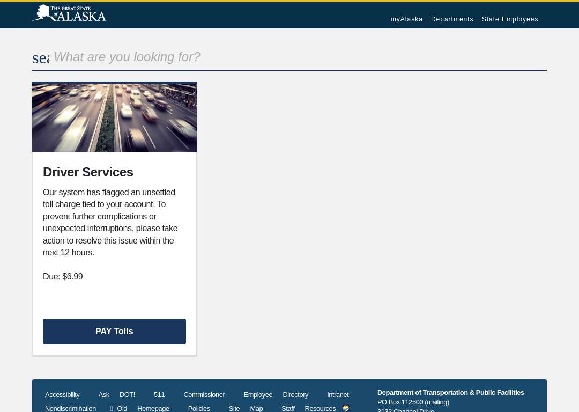Open the Site Map footer link

point(246,408)
